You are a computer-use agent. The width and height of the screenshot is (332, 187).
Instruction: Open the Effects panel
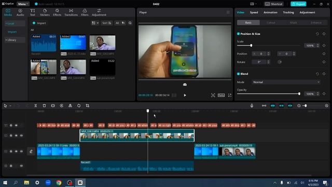tap(57, 12)
